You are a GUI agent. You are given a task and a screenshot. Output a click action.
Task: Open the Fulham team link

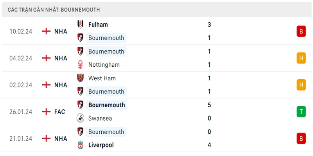98,25
